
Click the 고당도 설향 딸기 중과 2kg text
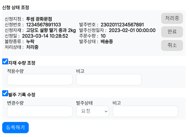(51, 30)
